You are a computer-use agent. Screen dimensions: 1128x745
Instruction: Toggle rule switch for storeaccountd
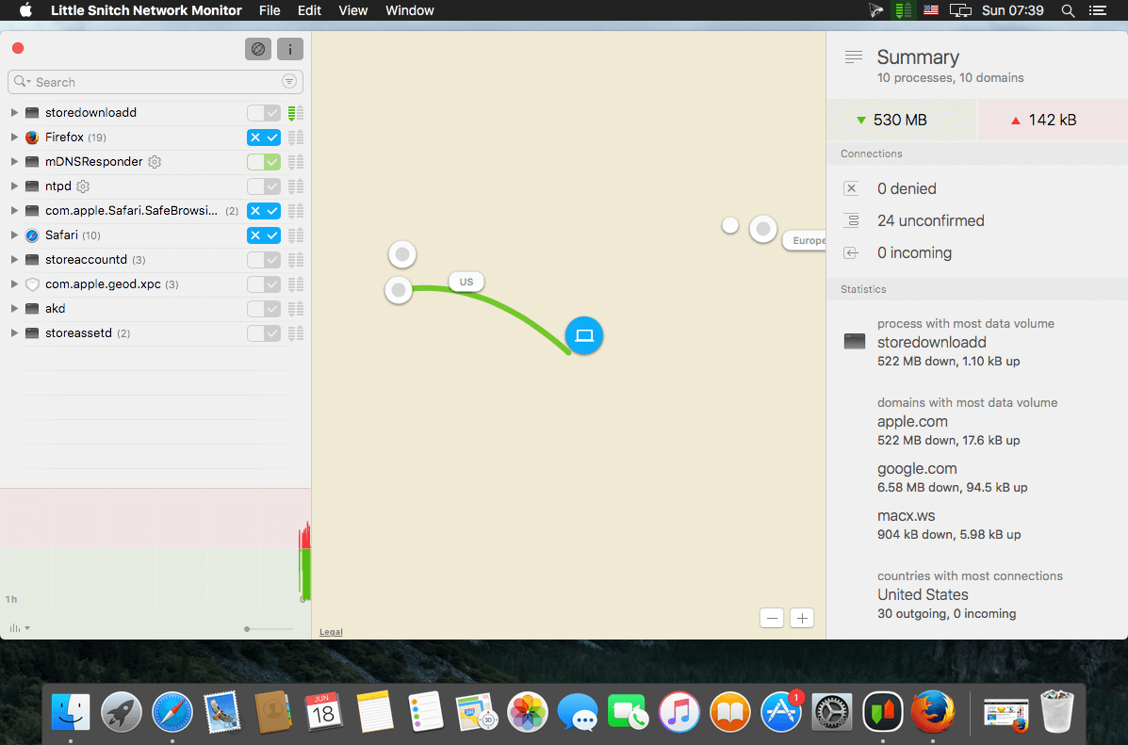(x=263, y=260)
